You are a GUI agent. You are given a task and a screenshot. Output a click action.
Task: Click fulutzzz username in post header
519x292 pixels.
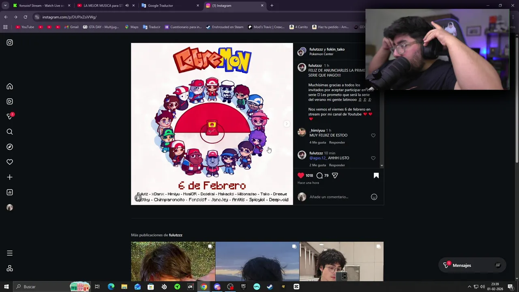316,49
